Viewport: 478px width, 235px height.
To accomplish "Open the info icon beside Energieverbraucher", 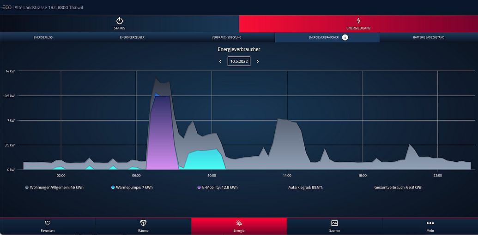I will (345, 37).
